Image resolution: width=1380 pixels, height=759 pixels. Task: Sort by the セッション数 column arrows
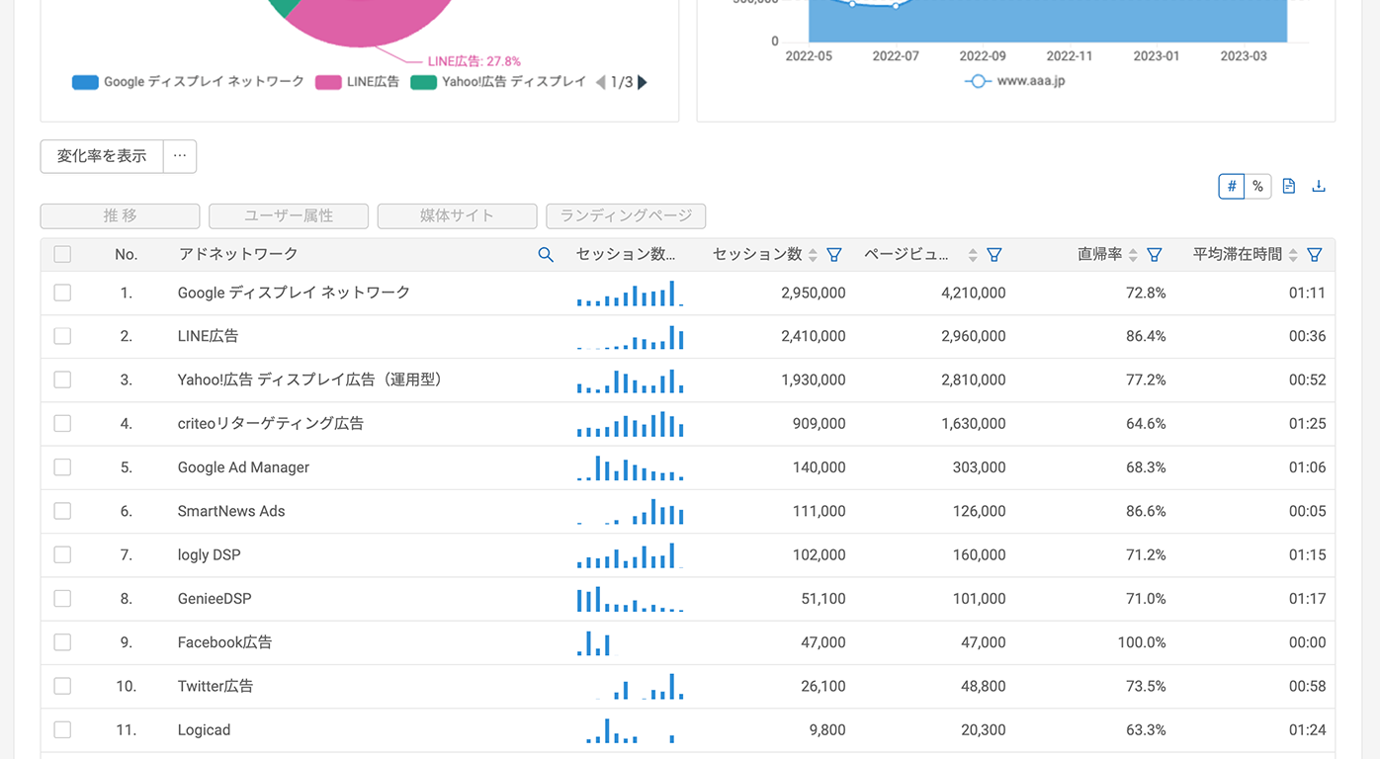point(813,255)
